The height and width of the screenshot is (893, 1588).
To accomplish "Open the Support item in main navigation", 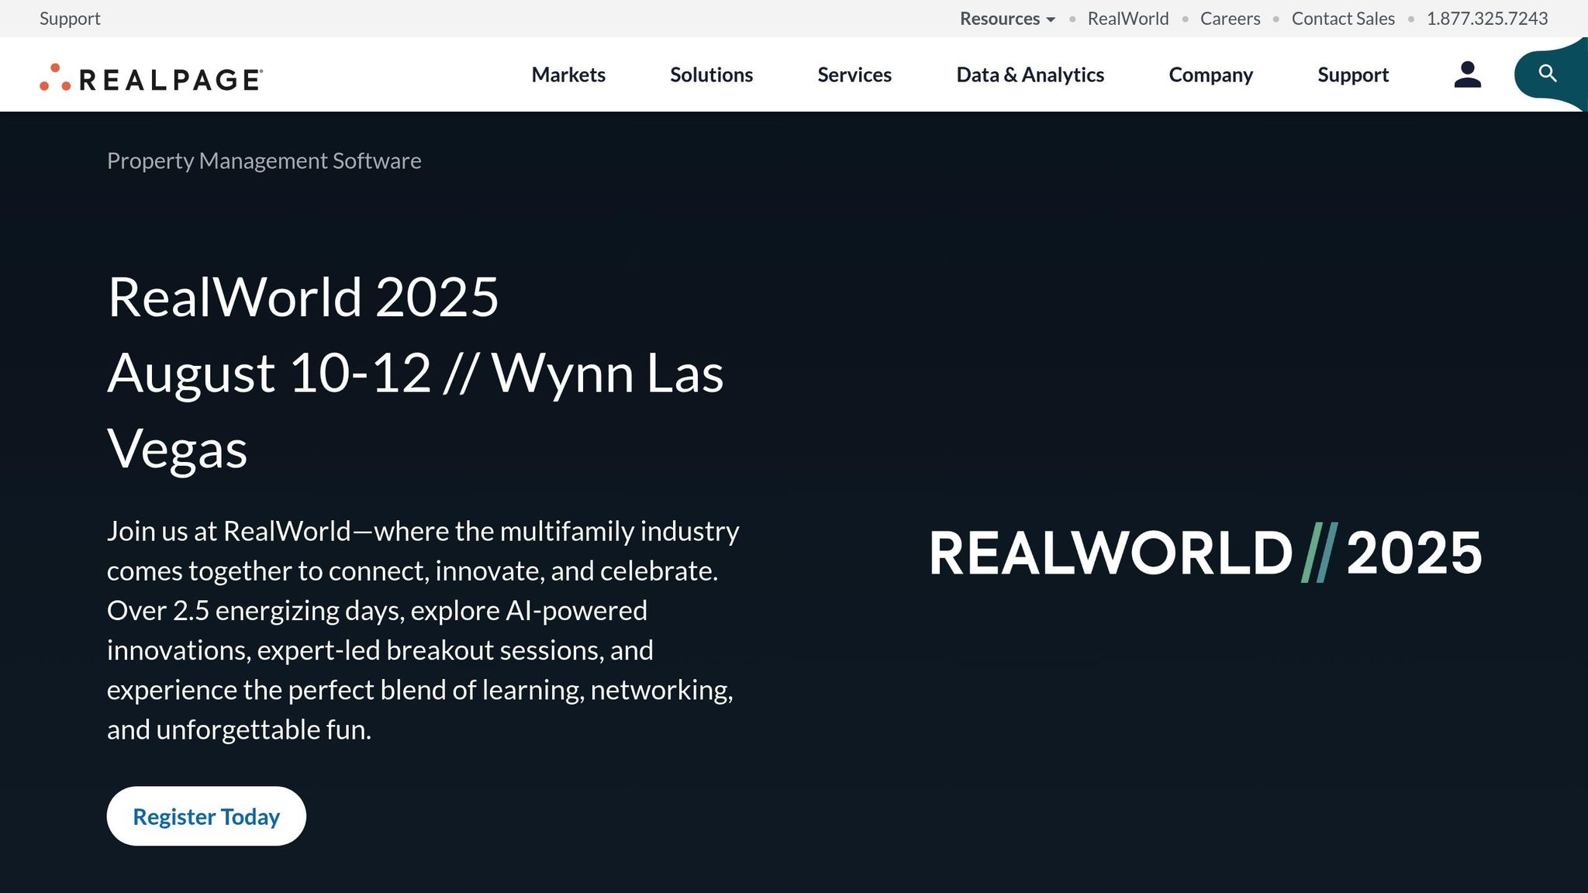I will [x=1353, y=74].
